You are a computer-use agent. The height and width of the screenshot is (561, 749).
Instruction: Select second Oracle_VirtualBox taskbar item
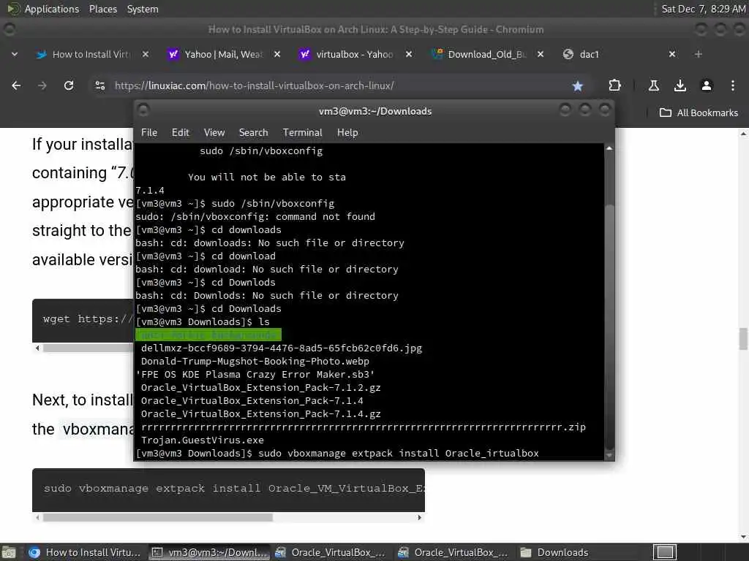tap(454, 552)
